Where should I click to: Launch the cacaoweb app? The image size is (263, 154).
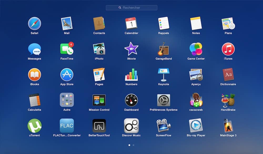196,100
